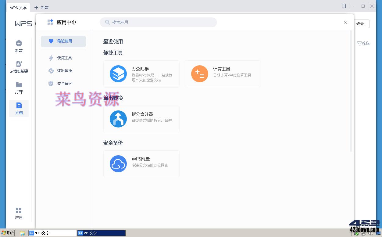This screenshot has width=382, height=237.
Task: Launch the 拆分合并器 document splitter icon
Action: point(118,119)
